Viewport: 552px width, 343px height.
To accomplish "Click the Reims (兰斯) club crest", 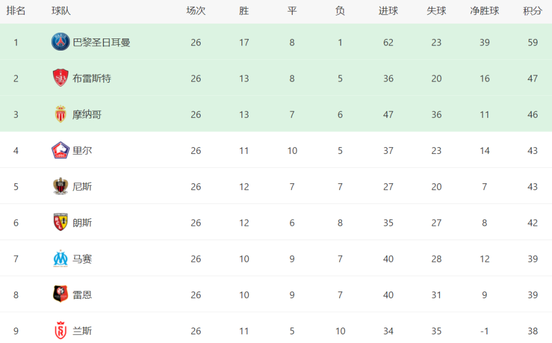I will pos(60,331).
